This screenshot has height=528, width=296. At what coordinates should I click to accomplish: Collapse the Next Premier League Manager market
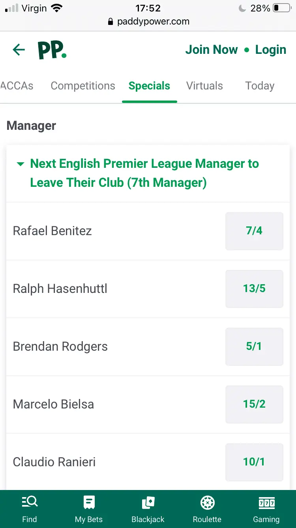click(x=21, y=164)
